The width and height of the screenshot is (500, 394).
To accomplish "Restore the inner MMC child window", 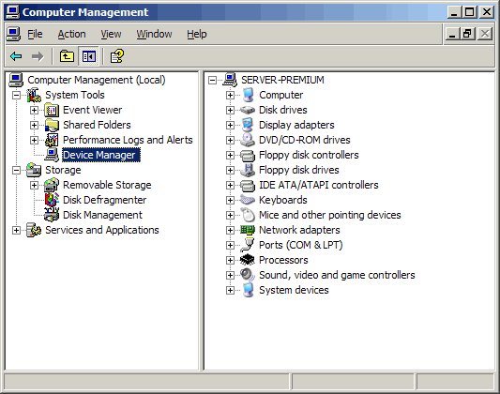I will coord(468,34).
